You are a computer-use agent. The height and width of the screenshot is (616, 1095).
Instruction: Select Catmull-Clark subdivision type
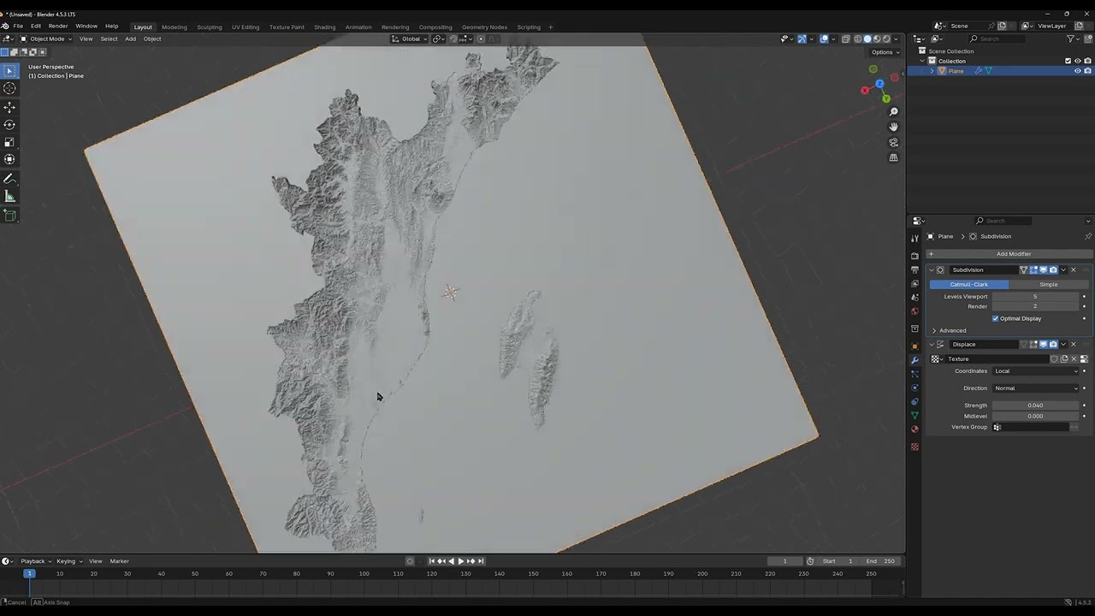point(968,284)
